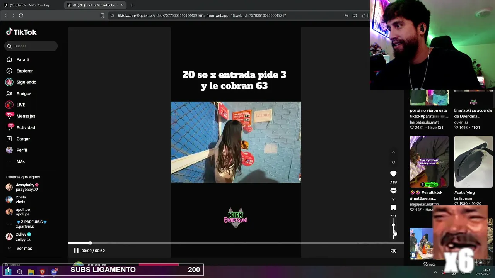This screenshot has width=495, height=278.
Task: Like the video with heart icon
Action: [393, 174]
